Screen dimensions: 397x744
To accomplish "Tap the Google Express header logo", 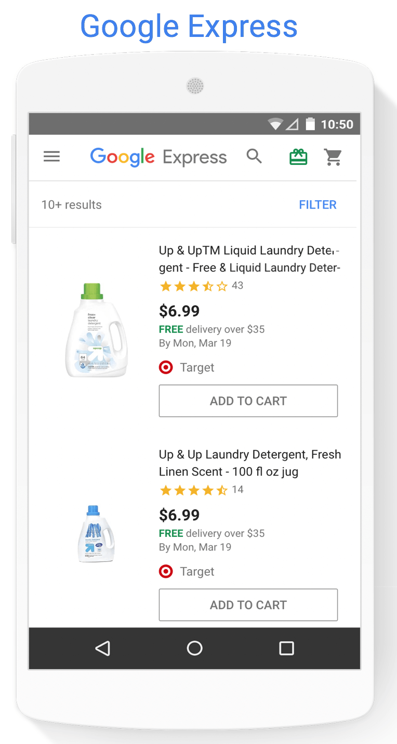I will [x=158, y=157].
